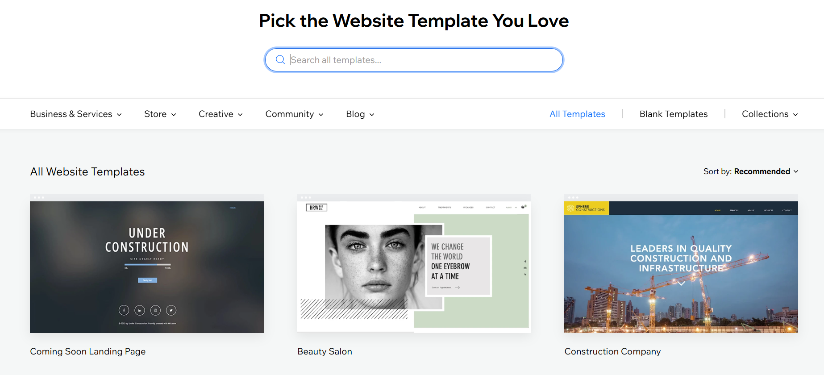Click the Notify Me button
824x375 pixels.
point(147,280)
